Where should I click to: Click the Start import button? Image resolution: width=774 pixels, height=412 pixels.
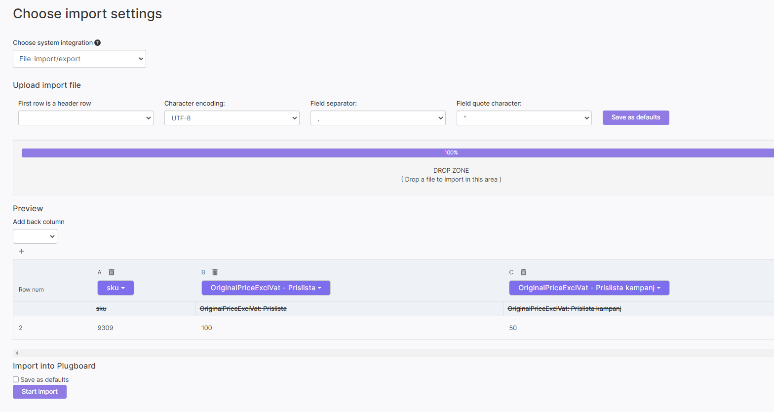39,392
